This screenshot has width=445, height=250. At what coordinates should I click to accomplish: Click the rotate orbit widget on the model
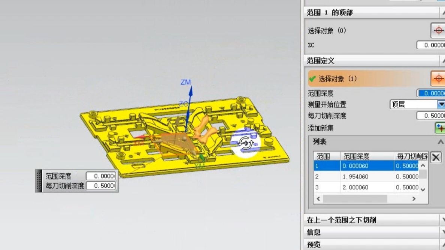pyautogui.click(x=245, y=142)
